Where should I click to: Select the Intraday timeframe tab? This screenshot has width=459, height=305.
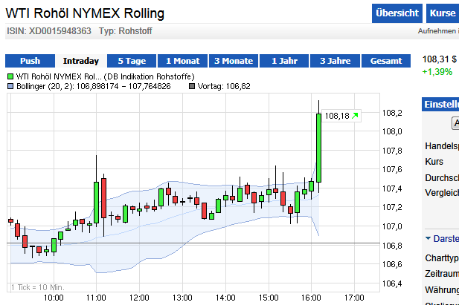[81, 61]
